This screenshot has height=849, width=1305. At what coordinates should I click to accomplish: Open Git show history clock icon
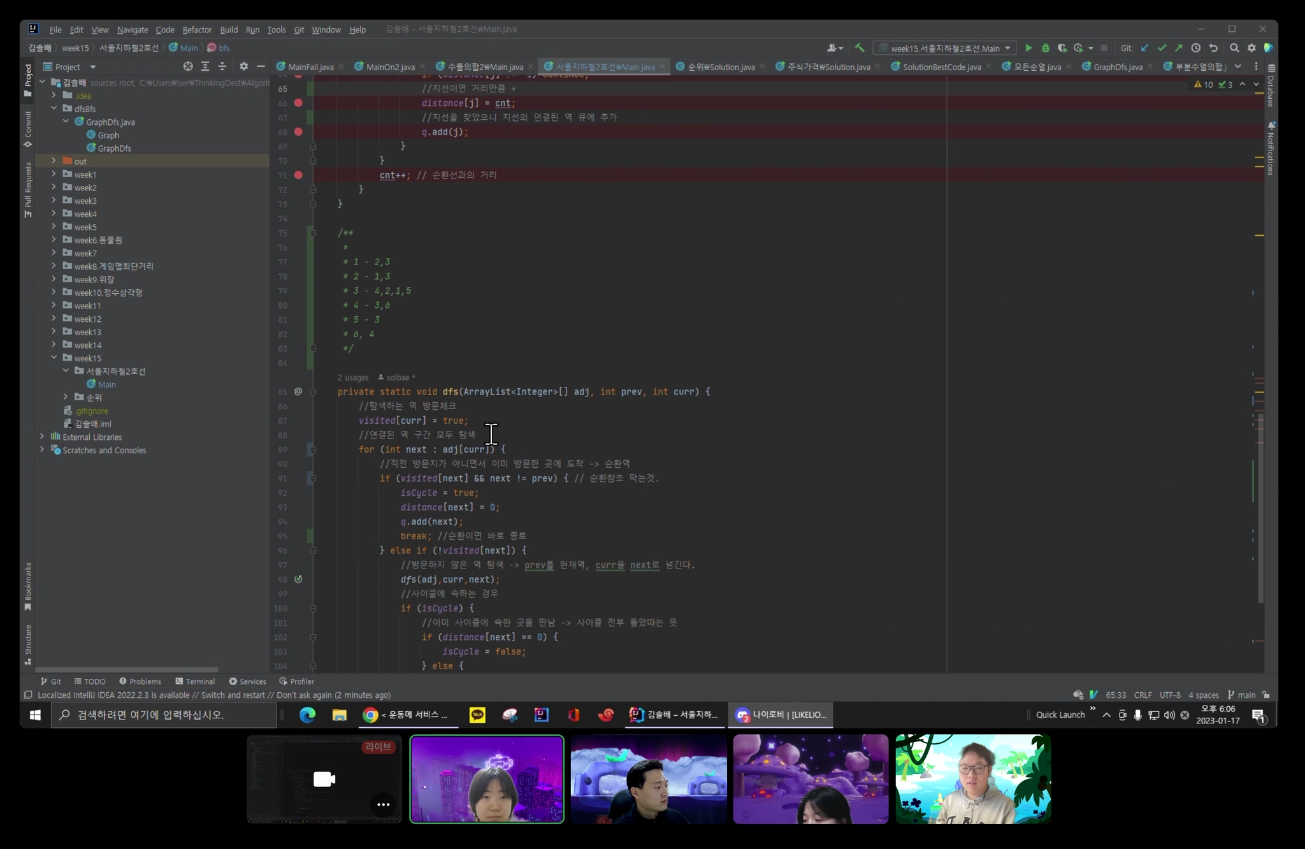(x=1196, y=48)
